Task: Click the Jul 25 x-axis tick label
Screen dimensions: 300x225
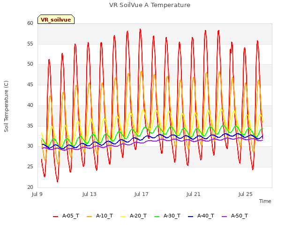Action: (x=246, y=195)
